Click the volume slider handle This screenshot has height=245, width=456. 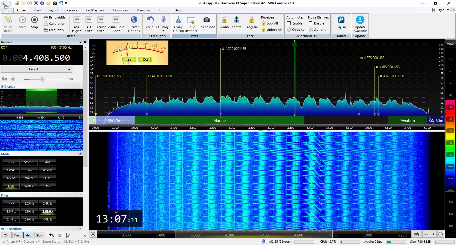coord(43,79)
